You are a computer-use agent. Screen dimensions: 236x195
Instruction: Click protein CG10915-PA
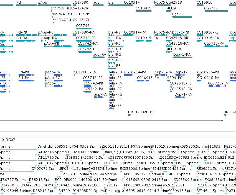[143, 81]
